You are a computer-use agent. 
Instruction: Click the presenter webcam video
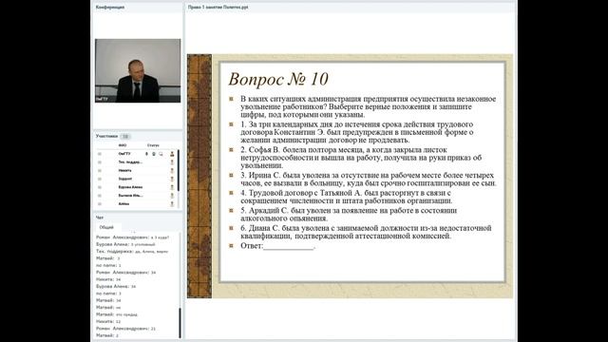138,70
